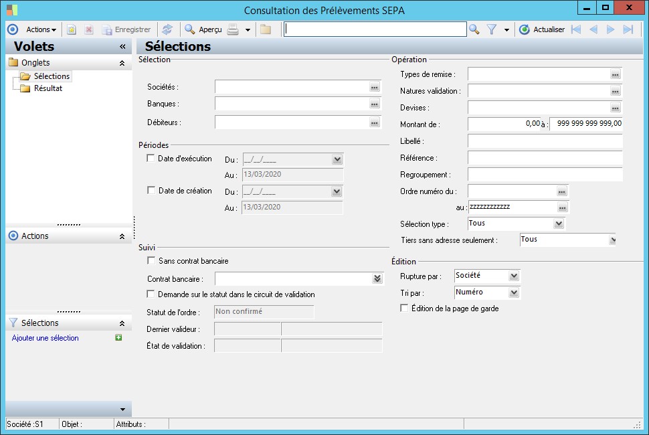Check the Sans contrat bancaire option
Screen dimensions: 649x435
pos(151,261)
